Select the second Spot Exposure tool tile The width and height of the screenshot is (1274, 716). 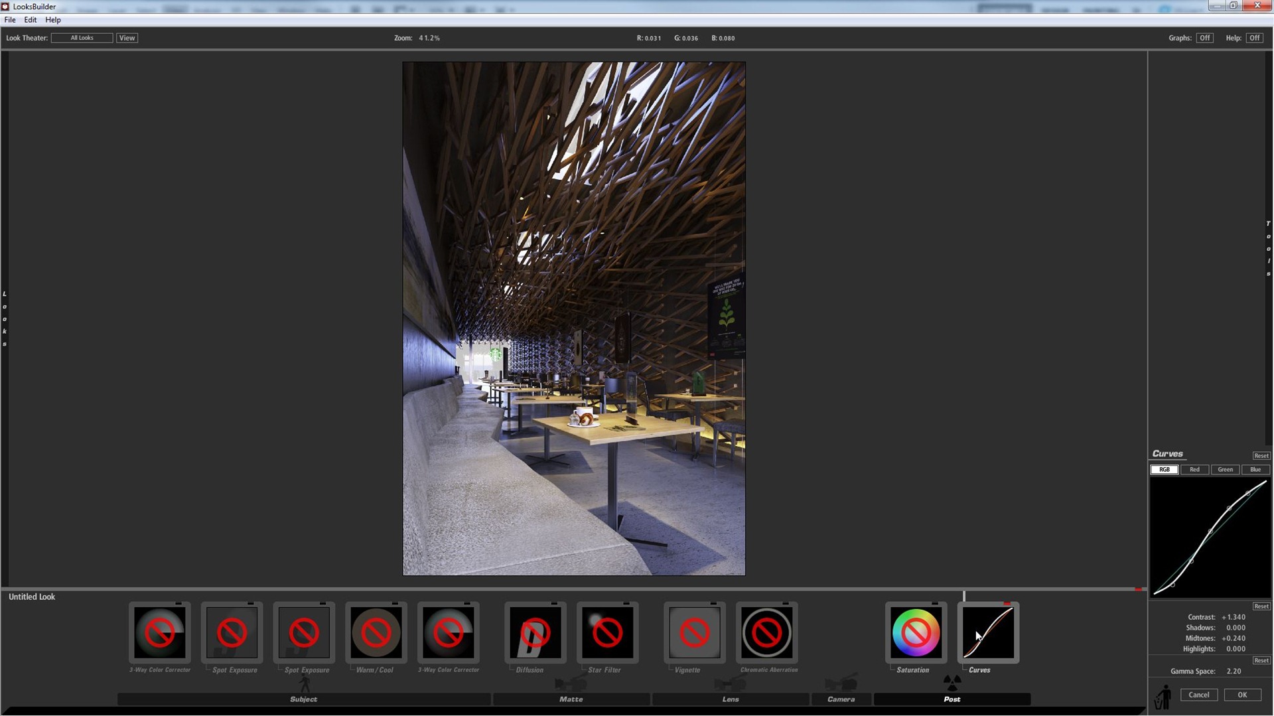click(x=304, y=632)
